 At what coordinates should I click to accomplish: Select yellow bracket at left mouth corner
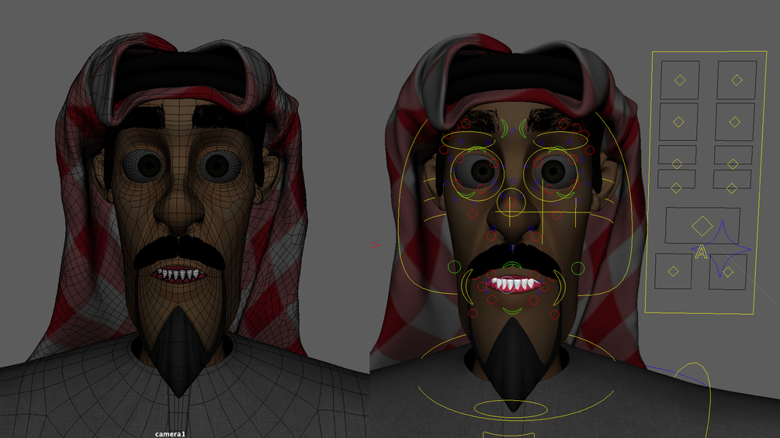tap(467, 287)
